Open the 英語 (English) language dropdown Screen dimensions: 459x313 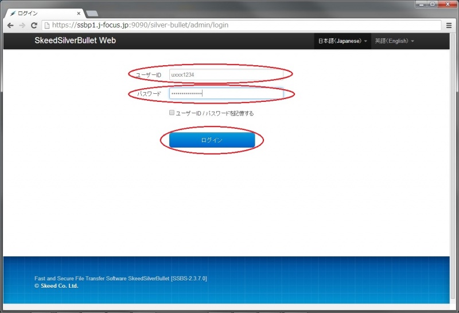pyautogui.click(x=394, y=41)
